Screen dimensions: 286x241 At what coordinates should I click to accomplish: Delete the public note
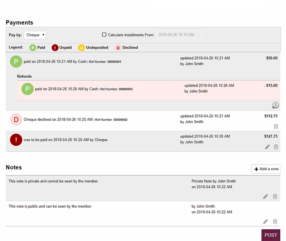[x=275, y=222]
